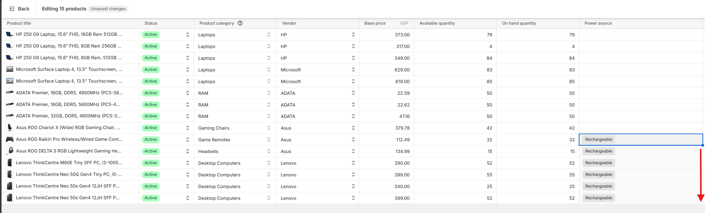Click the RAM stick thumbnail for ADATA Premier 16GB
The height and width of the screenshot is (213, 705).
pos(10,93)
